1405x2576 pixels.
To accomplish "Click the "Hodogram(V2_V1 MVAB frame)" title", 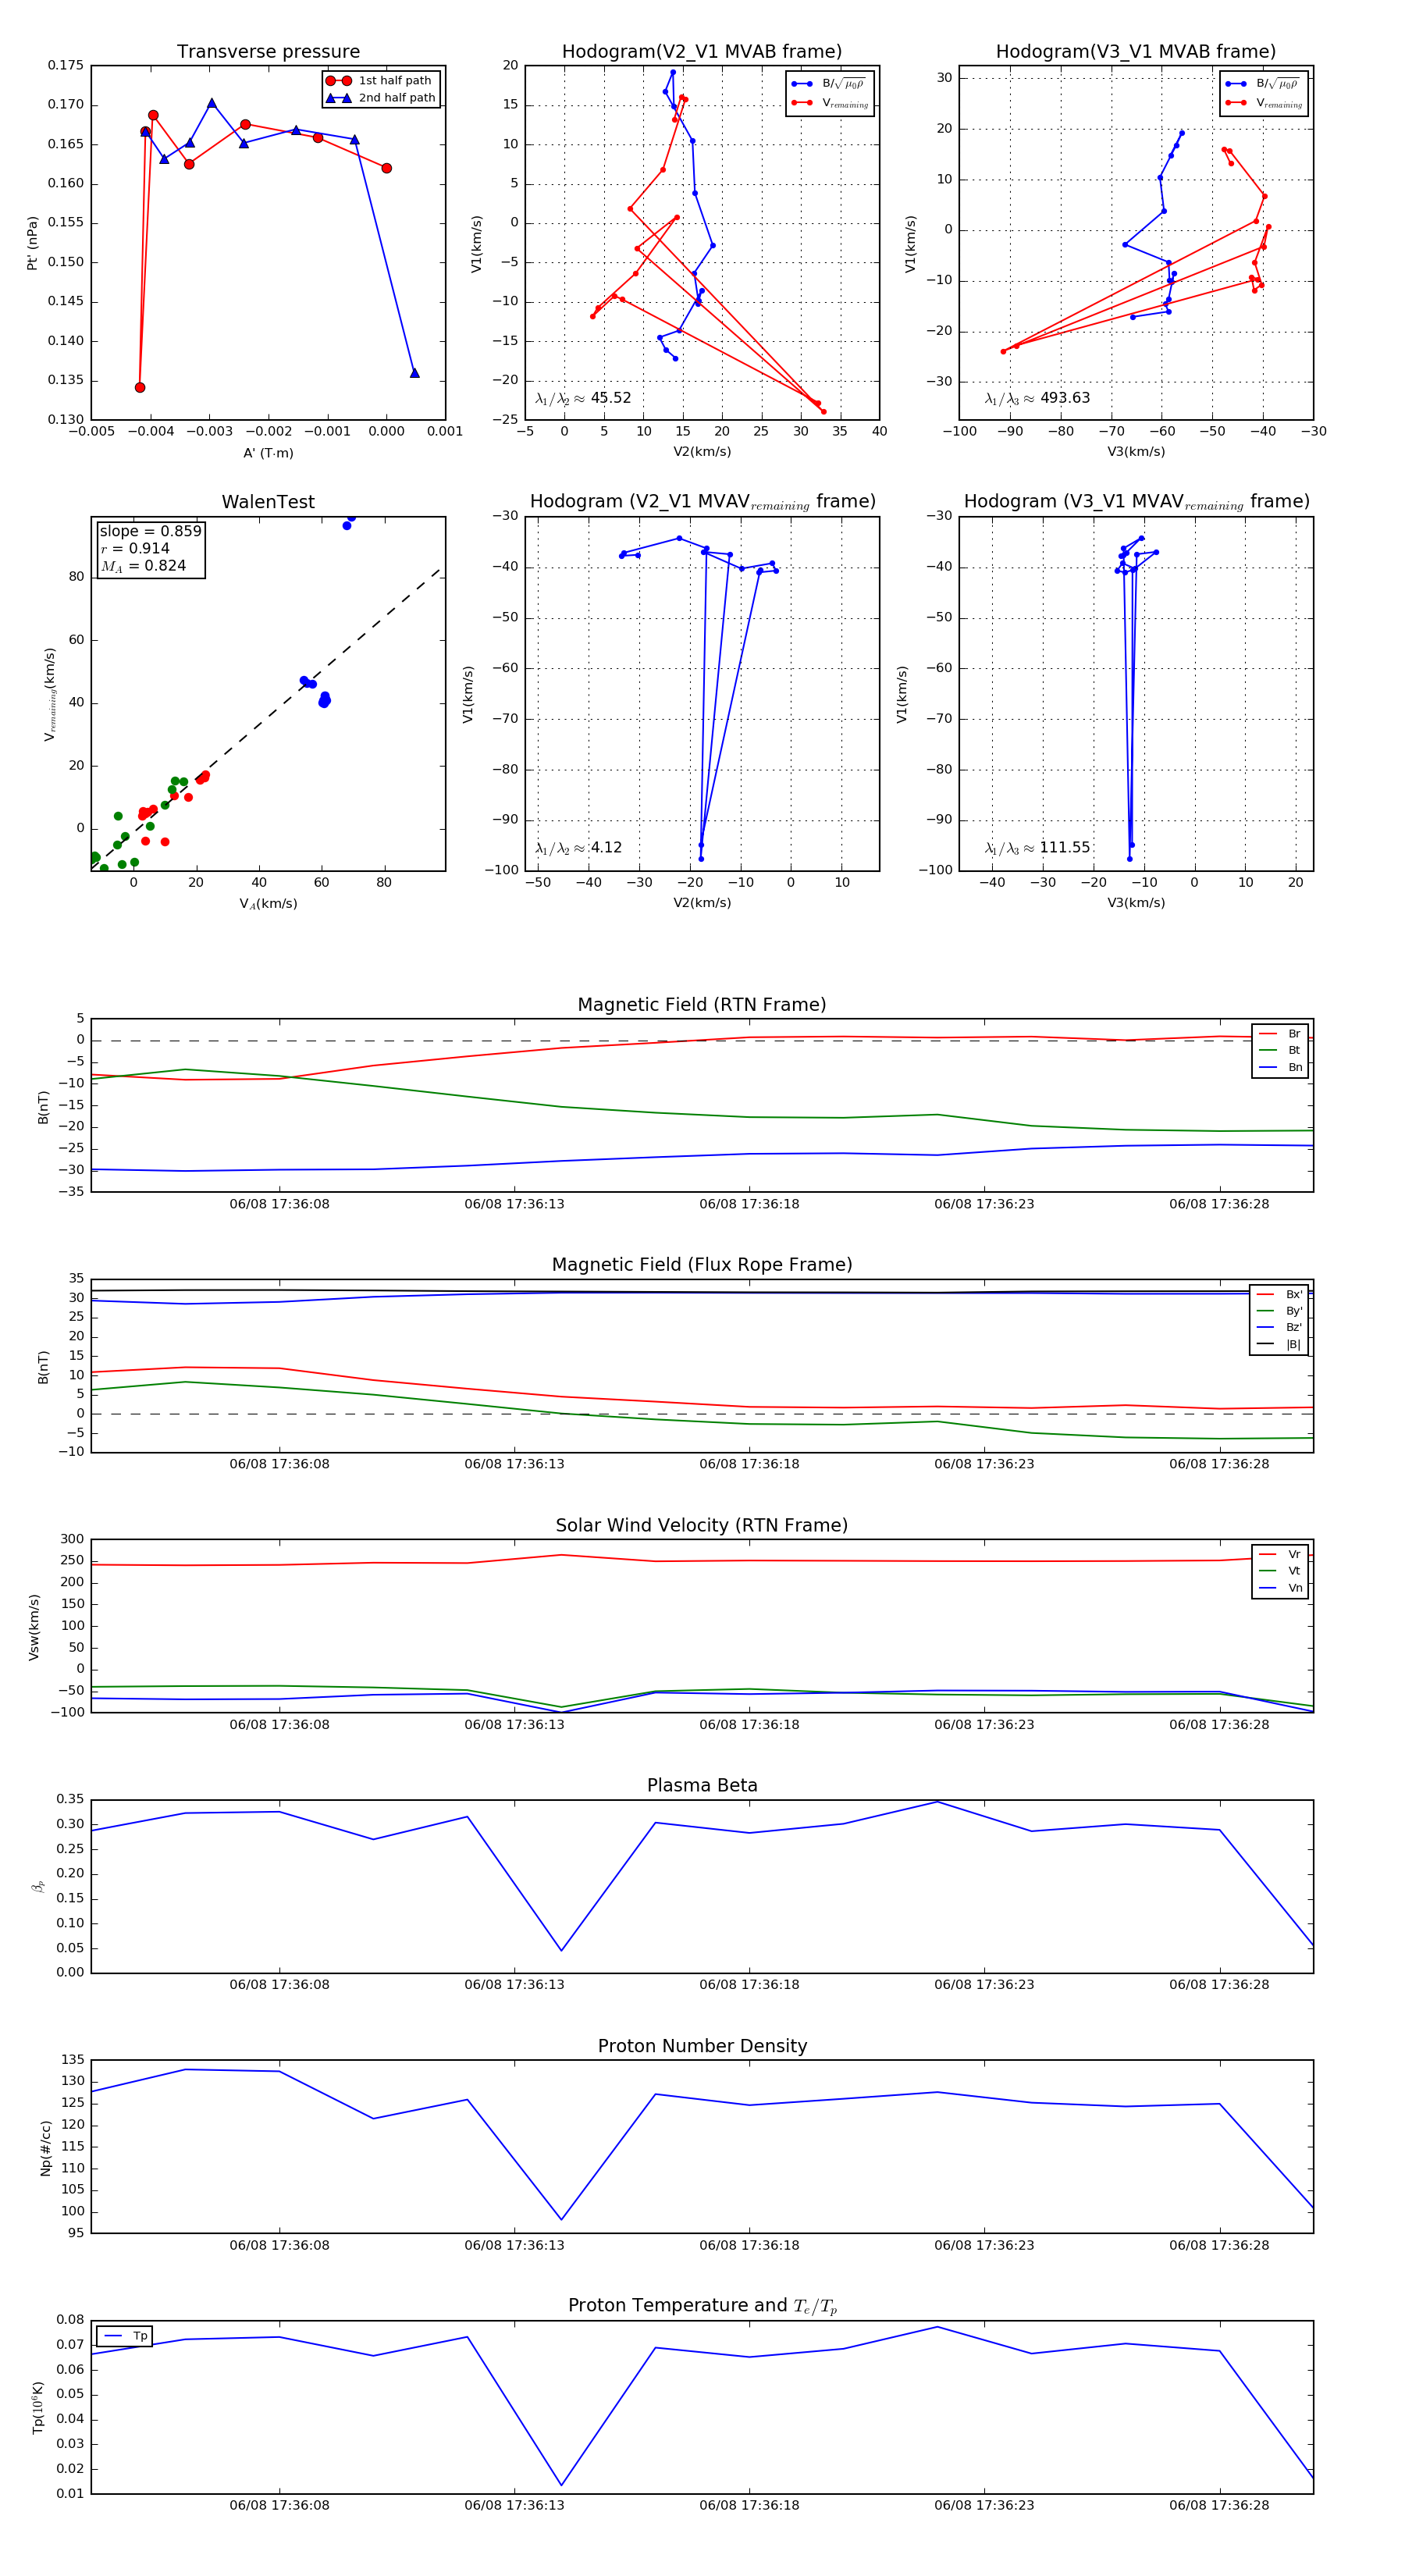I will click(x=702, y=52).
